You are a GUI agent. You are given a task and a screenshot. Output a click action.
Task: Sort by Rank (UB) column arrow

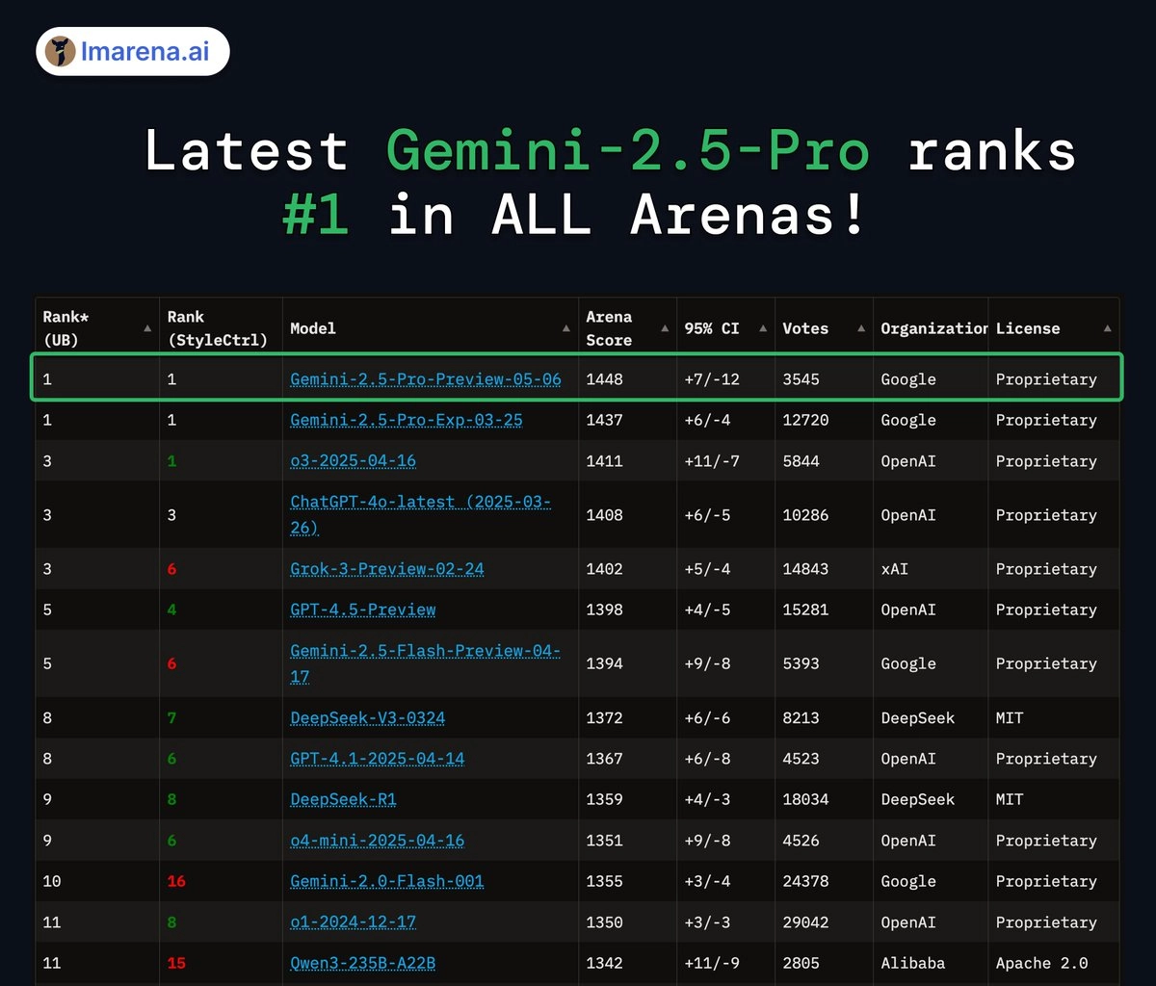pos(147,328)
